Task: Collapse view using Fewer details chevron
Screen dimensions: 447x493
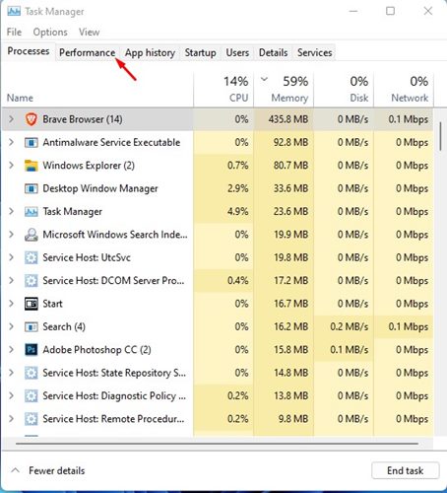Action: click(x=15, y=470)
